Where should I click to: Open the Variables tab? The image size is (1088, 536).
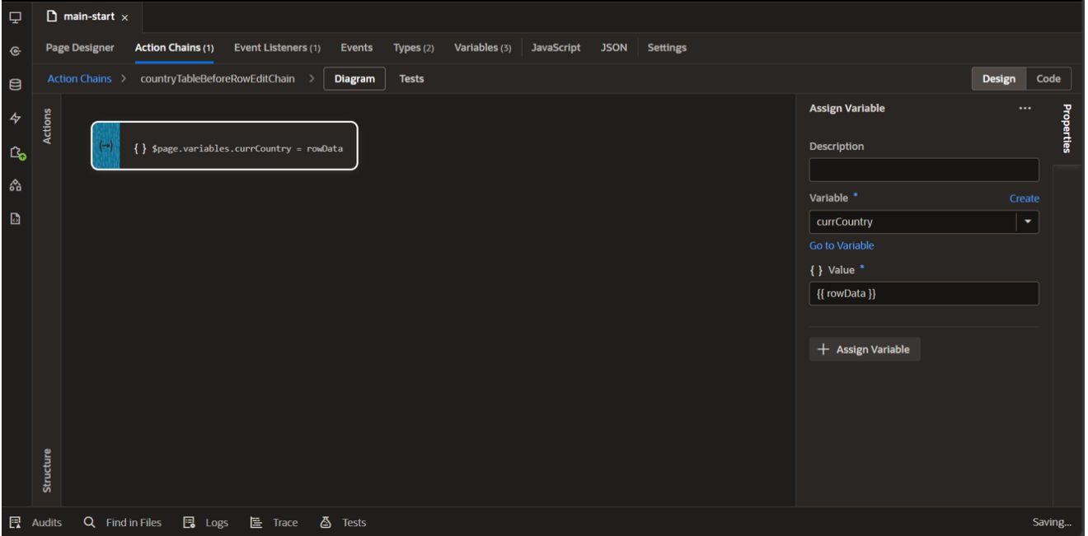pos(482,48)
